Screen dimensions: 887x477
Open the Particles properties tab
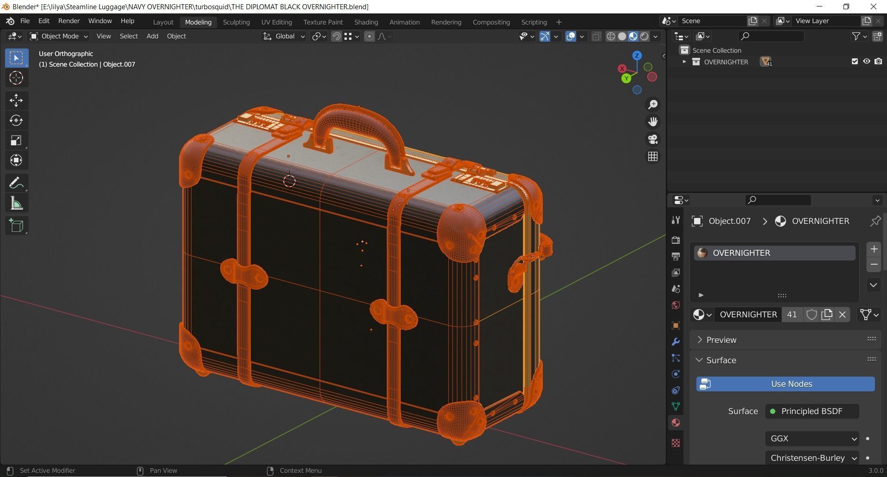point(676,358)
